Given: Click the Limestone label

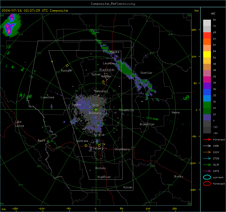Looking at the screenshot, I should pyautogui.click(x=47, y=97).
